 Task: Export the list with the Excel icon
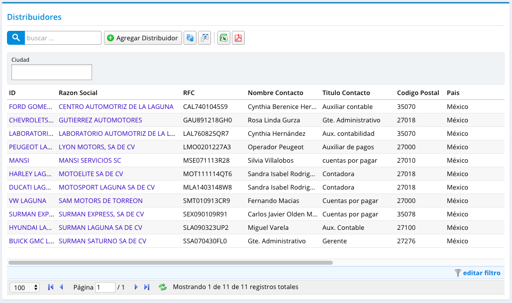tap(224, 38)
